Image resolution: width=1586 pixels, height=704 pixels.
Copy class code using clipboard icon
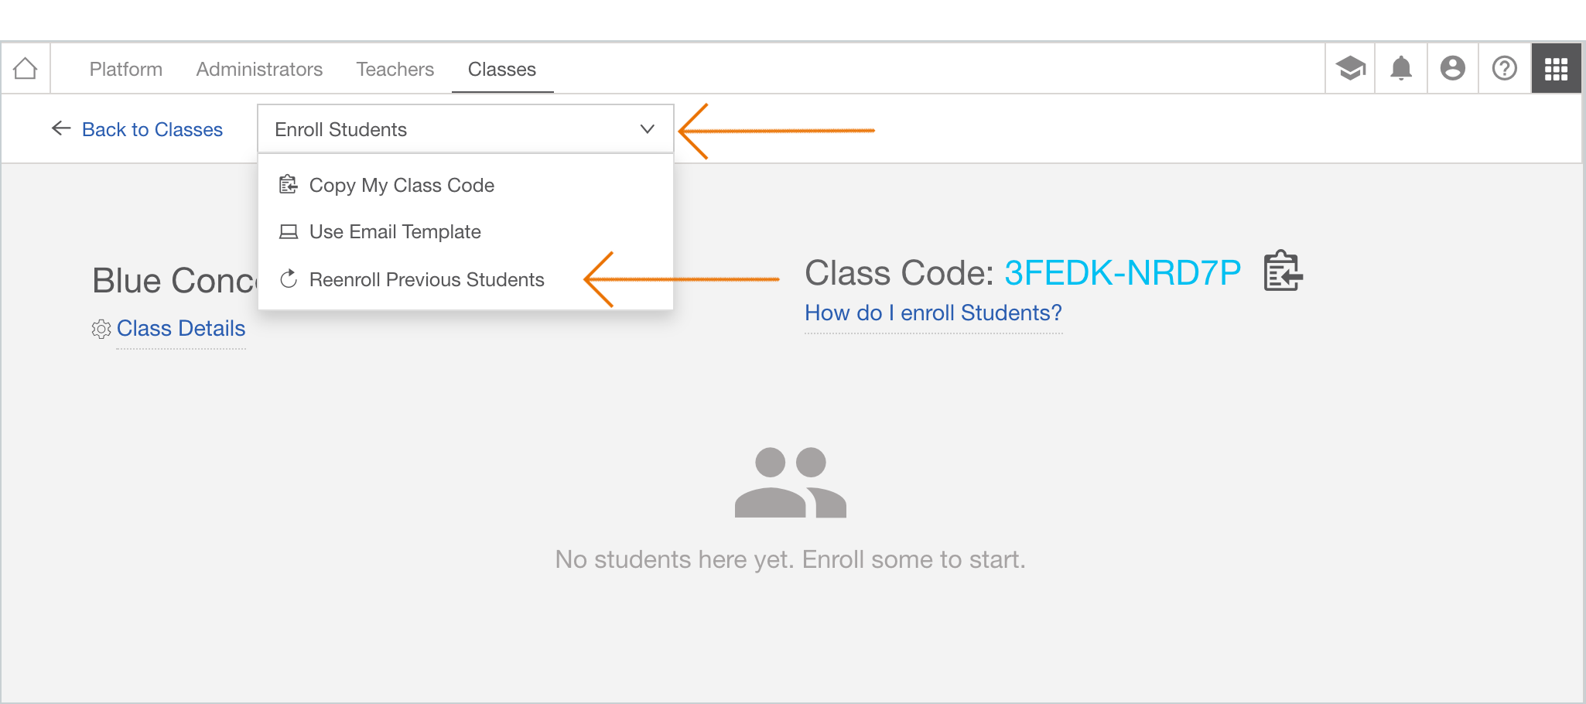(x=1283, y=272)
